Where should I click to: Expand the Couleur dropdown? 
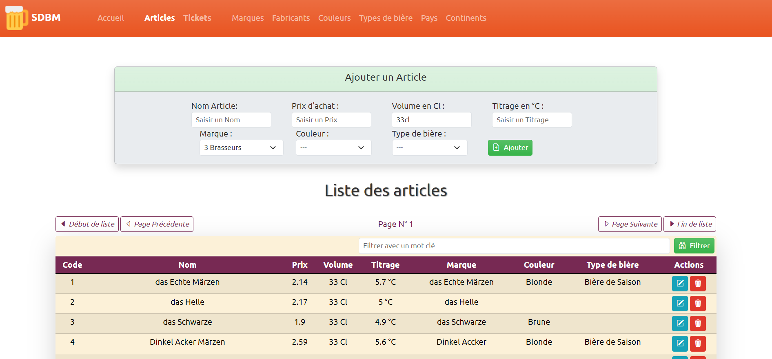click(333, 148)
